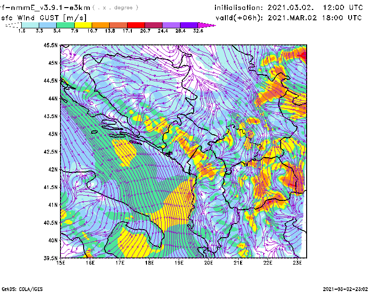Click the '12:00 UTC' initialisation time
The image size is (378, 292).
point(343,8)
